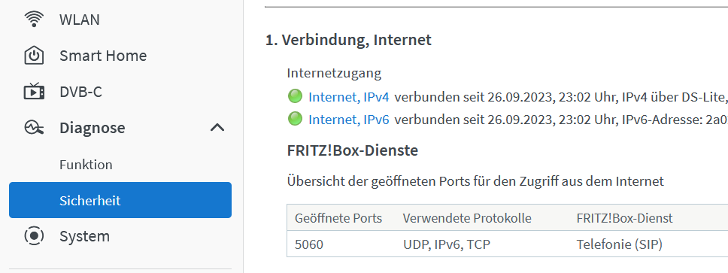
Task: Open the Internet, IPv6 link
Action: (349, 120)
